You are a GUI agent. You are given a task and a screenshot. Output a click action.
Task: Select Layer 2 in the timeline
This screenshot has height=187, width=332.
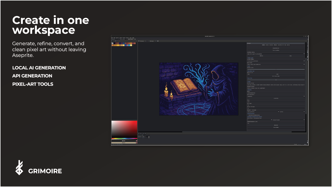click(x=144, y=136)
